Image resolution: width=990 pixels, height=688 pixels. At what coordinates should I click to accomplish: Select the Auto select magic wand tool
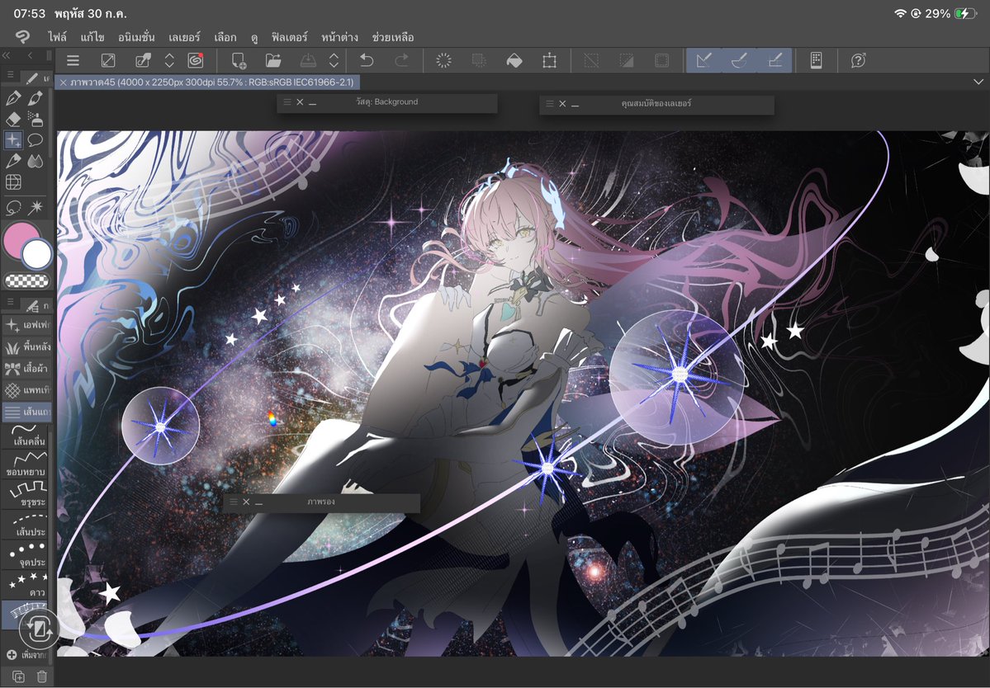click(36, 207)
